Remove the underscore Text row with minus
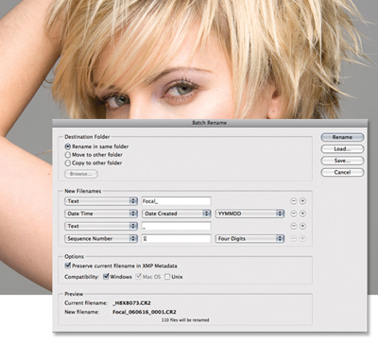Viewport: 378px width, 342px height. (293, 226)
